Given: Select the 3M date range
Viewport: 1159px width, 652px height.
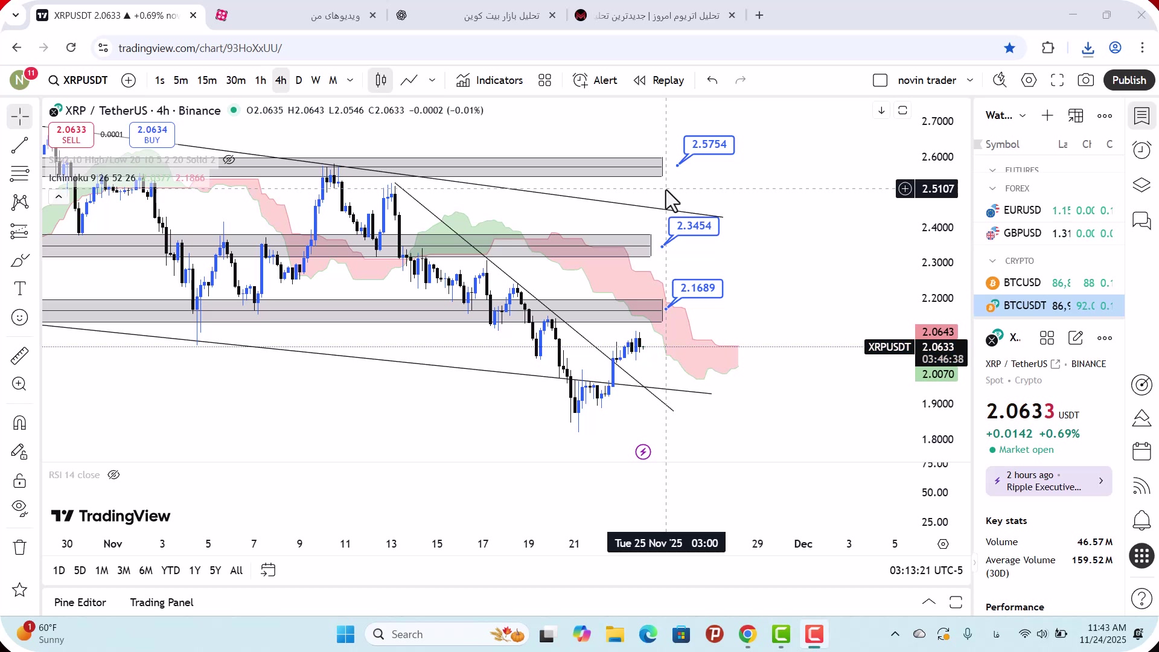Looking at the screenshot, I should pos(124,570).
